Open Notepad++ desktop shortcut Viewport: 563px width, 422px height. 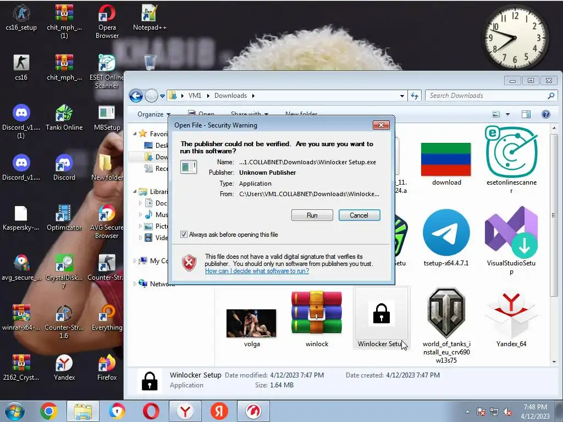[150, 18]
